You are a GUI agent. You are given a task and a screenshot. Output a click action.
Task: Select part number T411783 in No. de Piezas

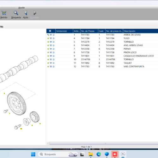click(x=85, y=35)
